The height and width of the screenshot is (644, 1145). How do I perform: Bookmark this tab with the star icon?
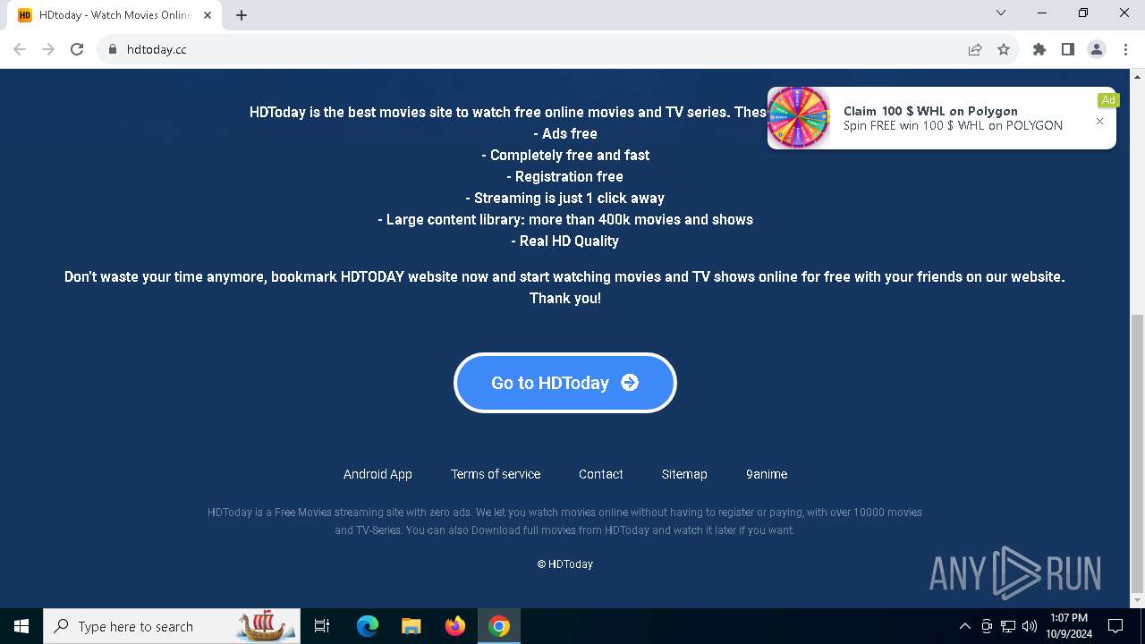(1004, 49)
